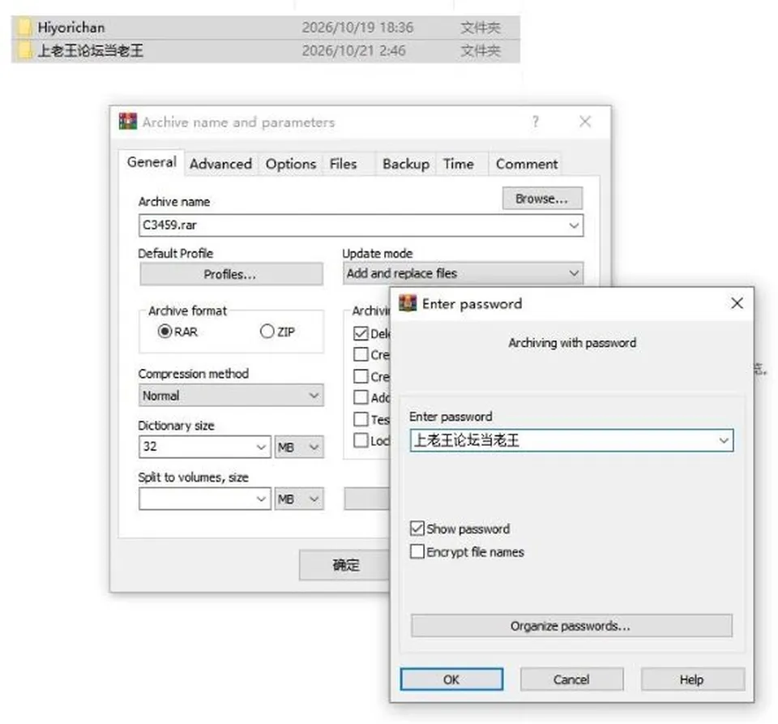Close the Enter password dialog

pos(737,303)
